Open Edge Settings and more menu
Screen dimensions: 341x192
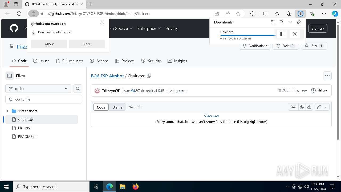[324, 14]
